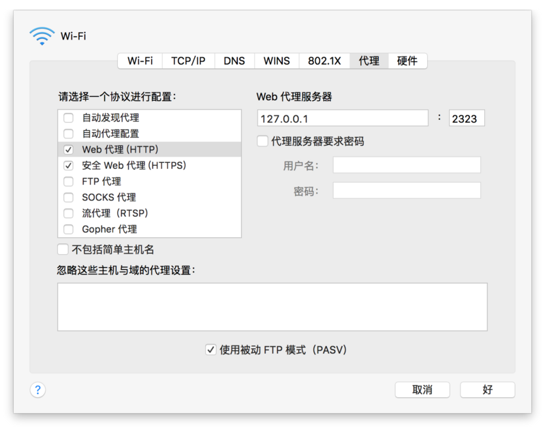This screenshot has width=545, height=430.
Task: Select the WINS tab
Action: point(276,61)
